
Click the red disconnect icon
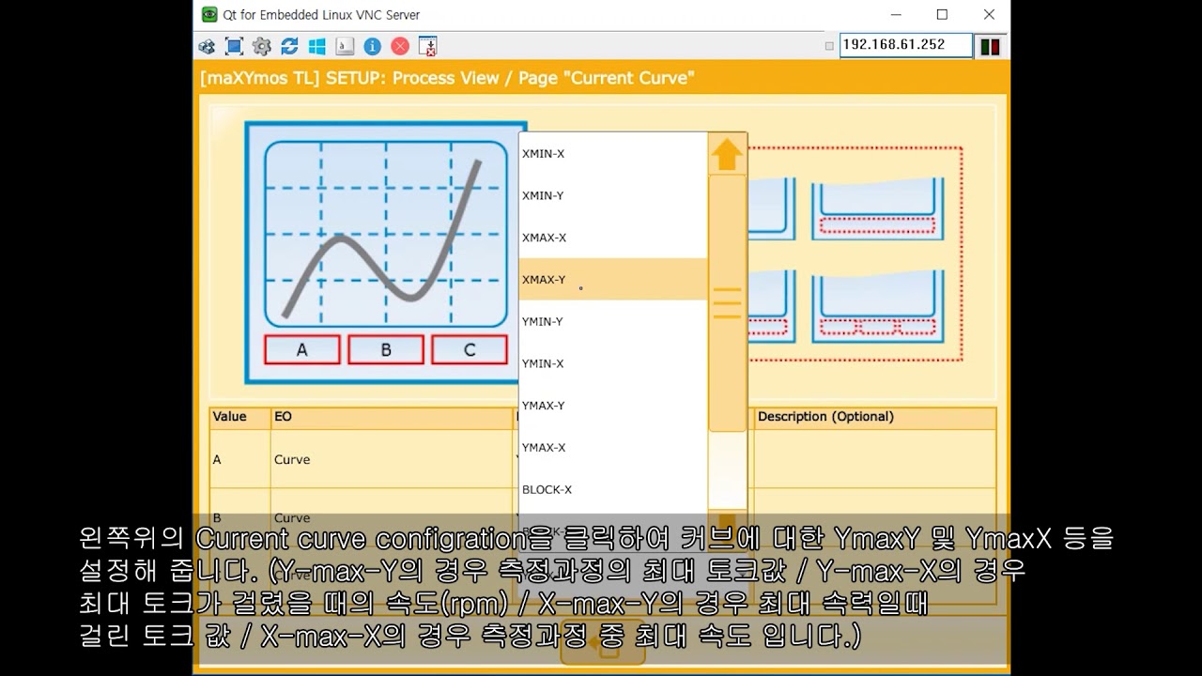[x=400, y=46]
